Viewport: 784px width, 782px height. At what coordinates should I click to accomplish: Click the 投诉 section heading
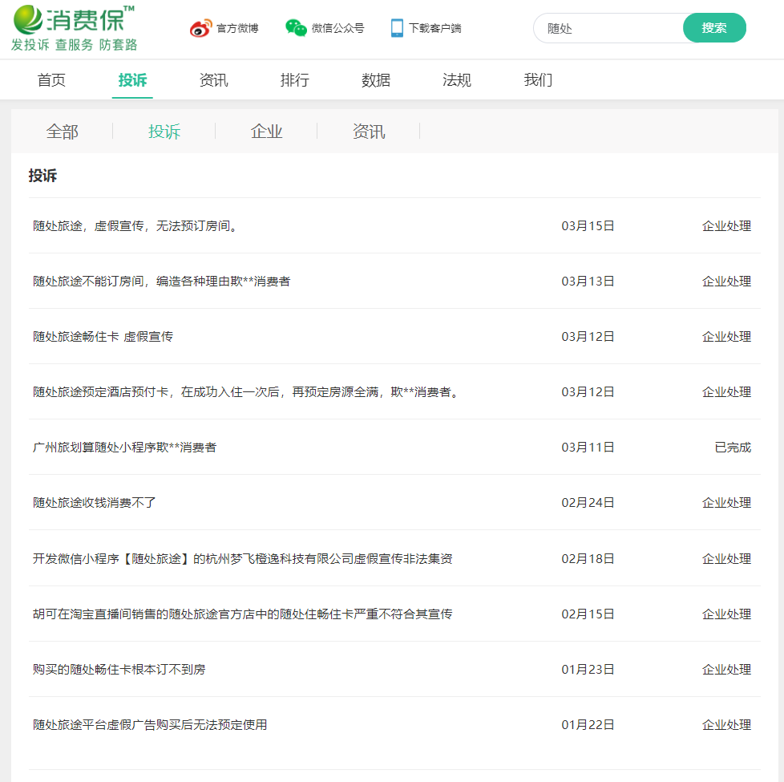tap(42, 176)
